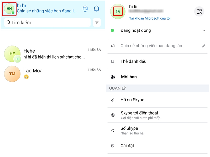Image resolution: width=210 pixels, height=157 pixels.
Task: Expand the Đang hoạt động status chevron
Action: tap(204, 30)
